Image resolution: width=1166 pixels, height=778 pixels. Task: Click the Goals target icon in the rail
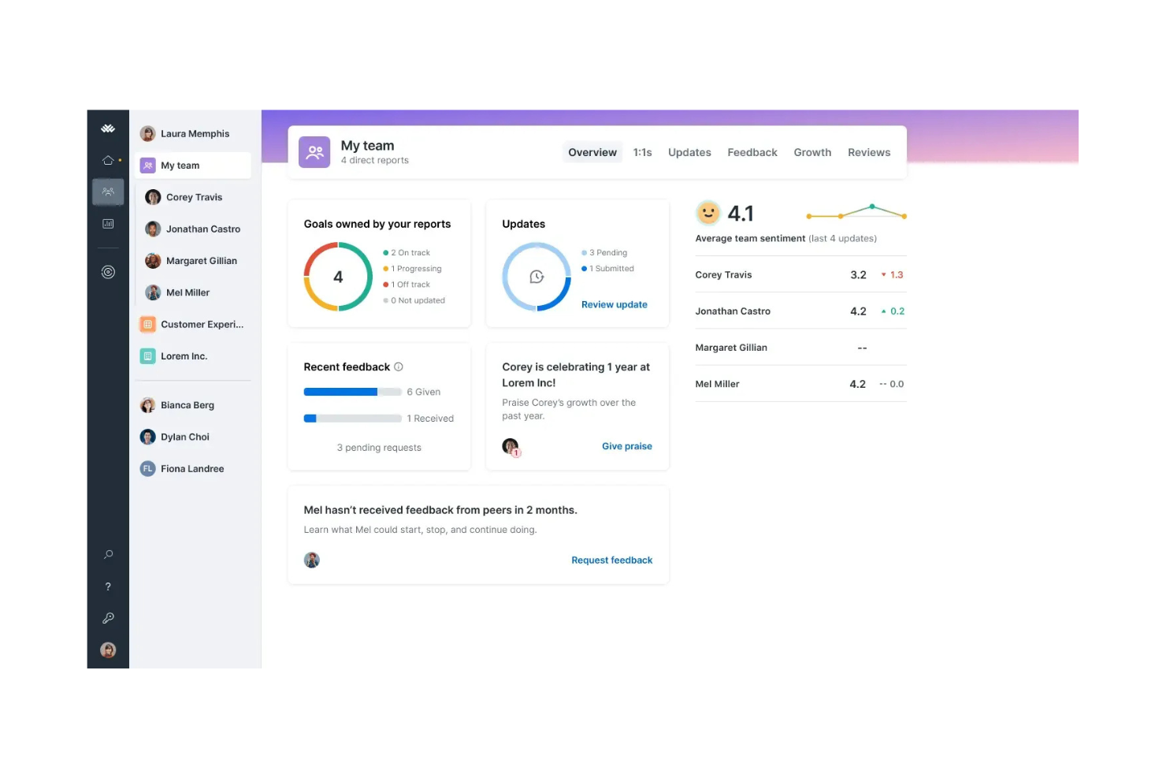pyautogui.click(x=108, y=271)
